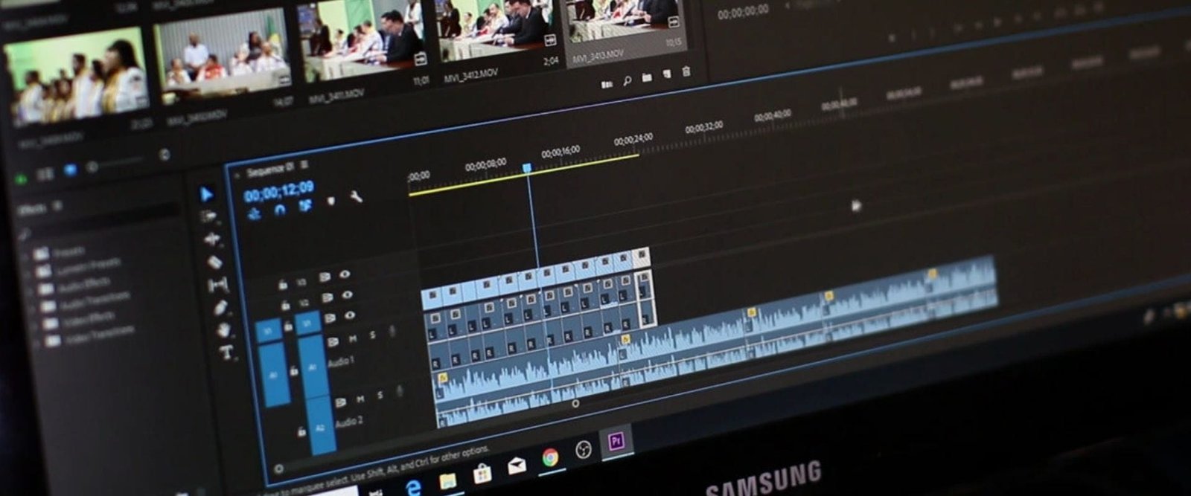
Task: Open the Sequence 01 panel menu
Action: (304, 165)
